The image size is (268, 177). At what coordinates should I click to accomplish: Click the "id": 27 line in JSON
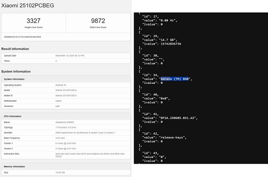pyautogui.click(x=151, y=16)
